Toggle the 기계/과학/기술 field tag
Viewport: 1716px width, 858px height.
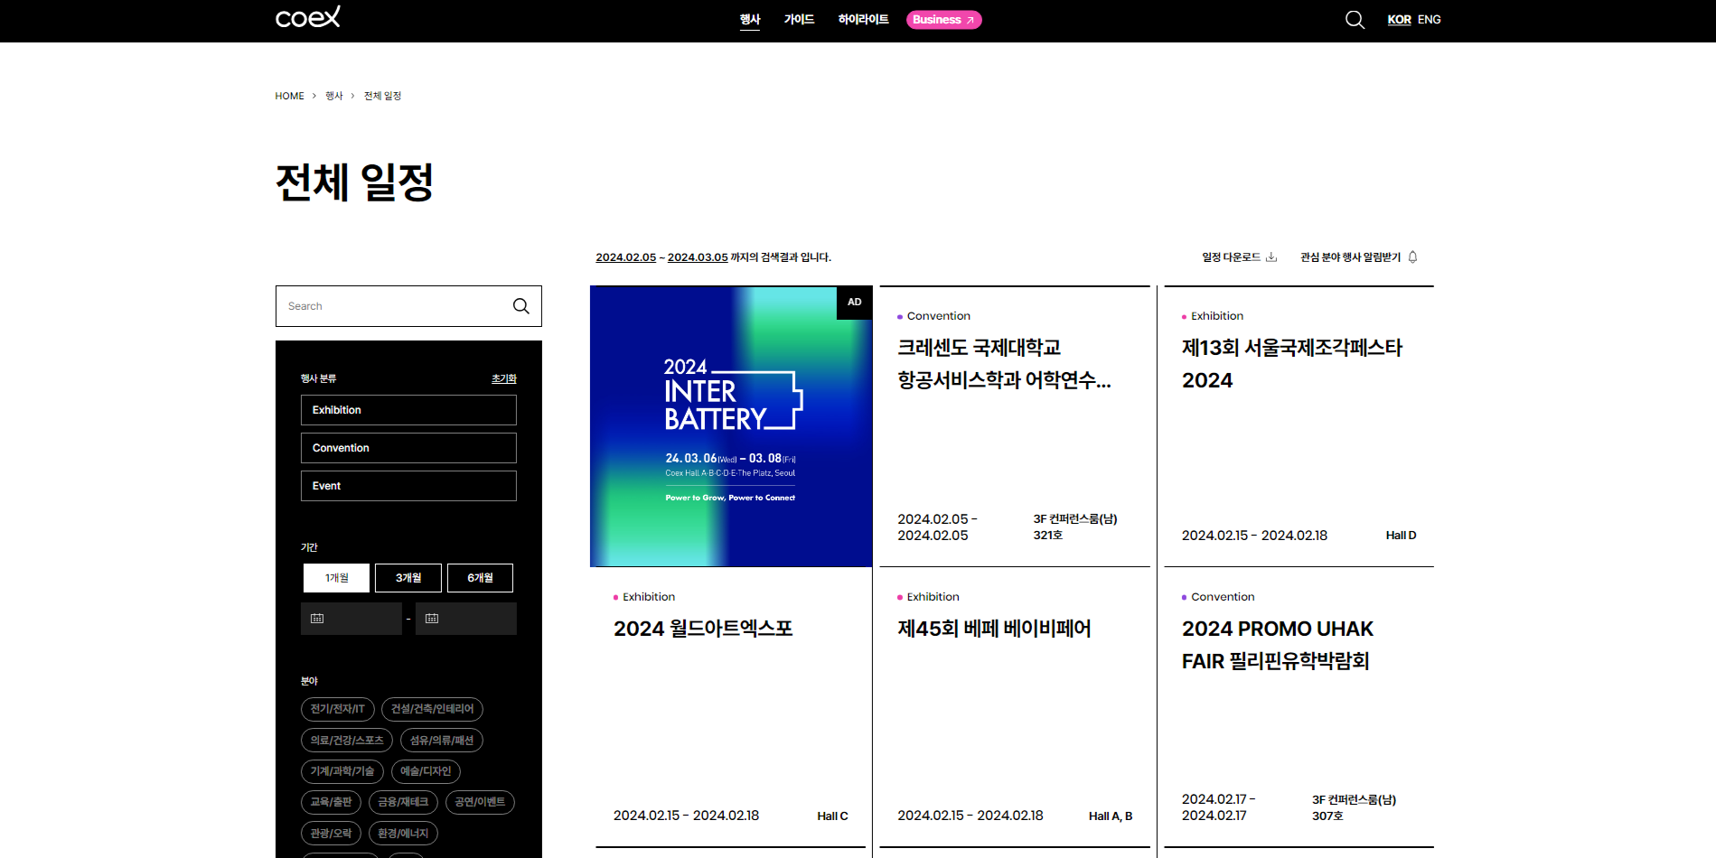[x=342, y=771]
